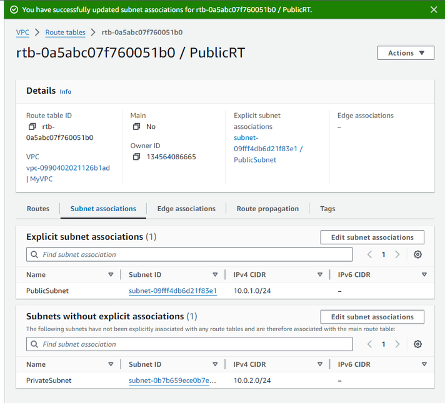This screenshot has height=403, width=445.
Task: Open settings gear for subnets without explicit associations
Action: 417,344
